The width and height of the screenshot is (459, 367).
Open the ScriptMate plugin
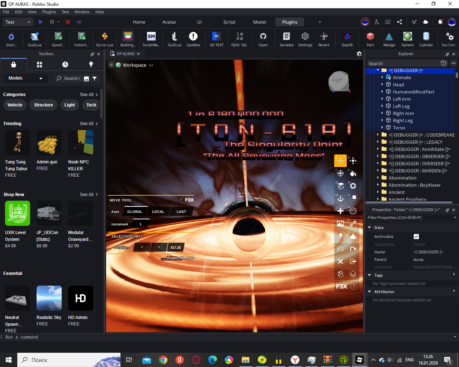[x=151, y=39]
